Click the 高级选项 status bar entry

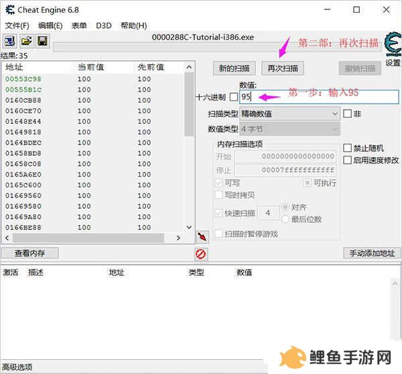pos(17,367)
